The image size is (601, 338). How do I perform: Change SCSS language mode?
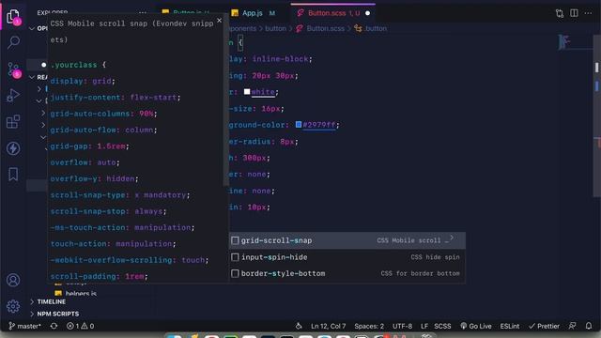coord(442,326)
